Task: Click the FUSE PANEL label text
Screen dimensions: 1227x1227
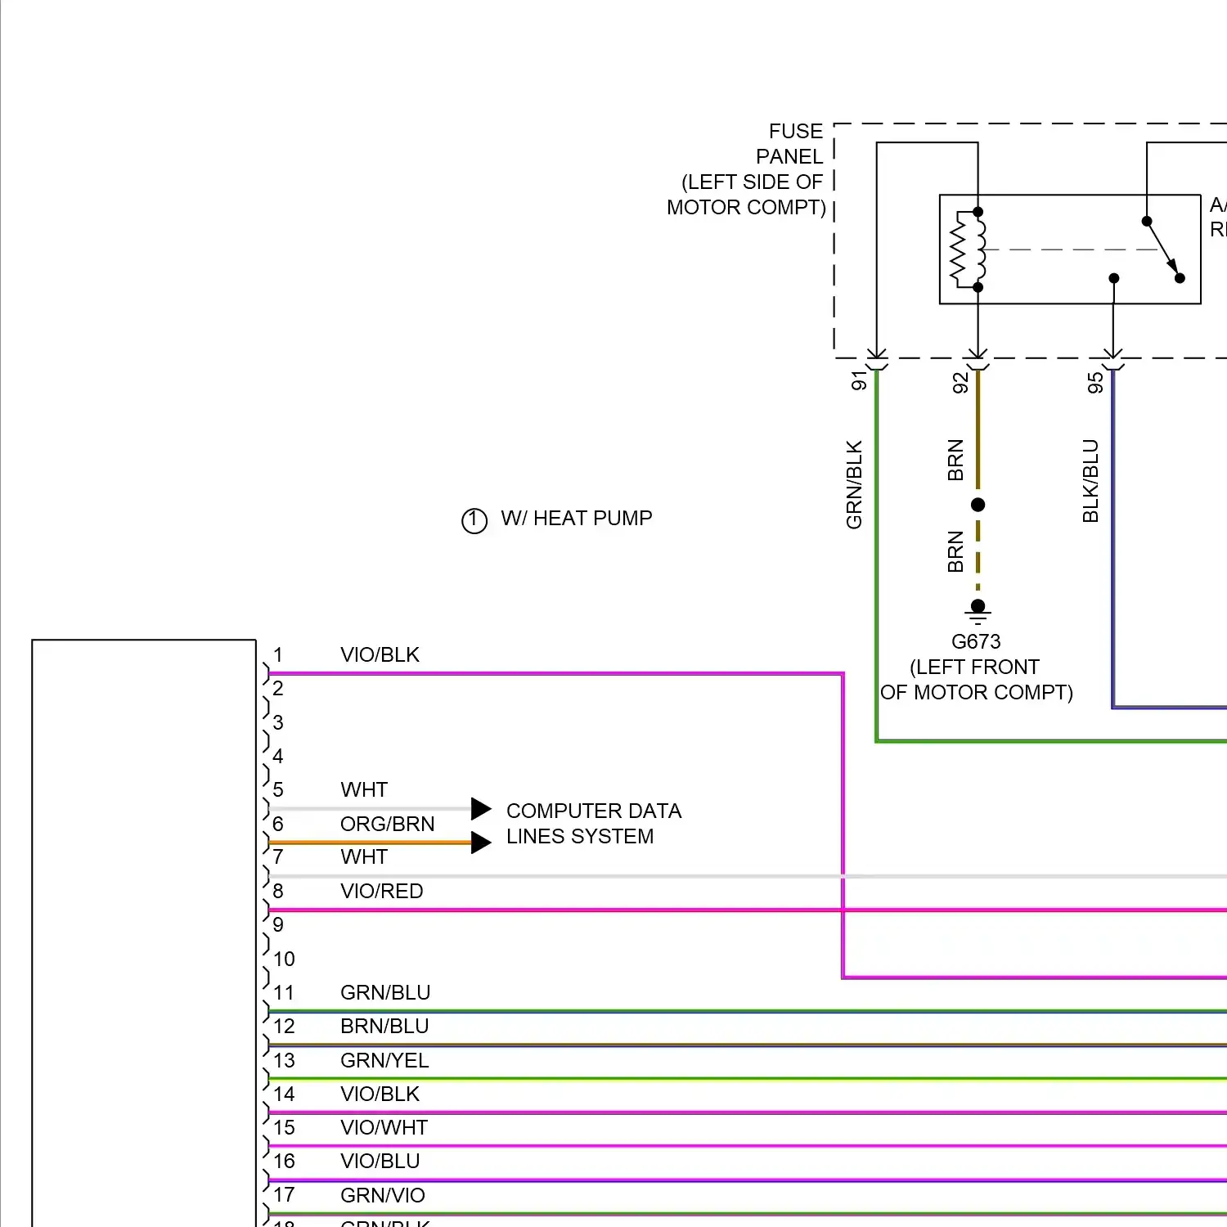Action: coord(746,169)
